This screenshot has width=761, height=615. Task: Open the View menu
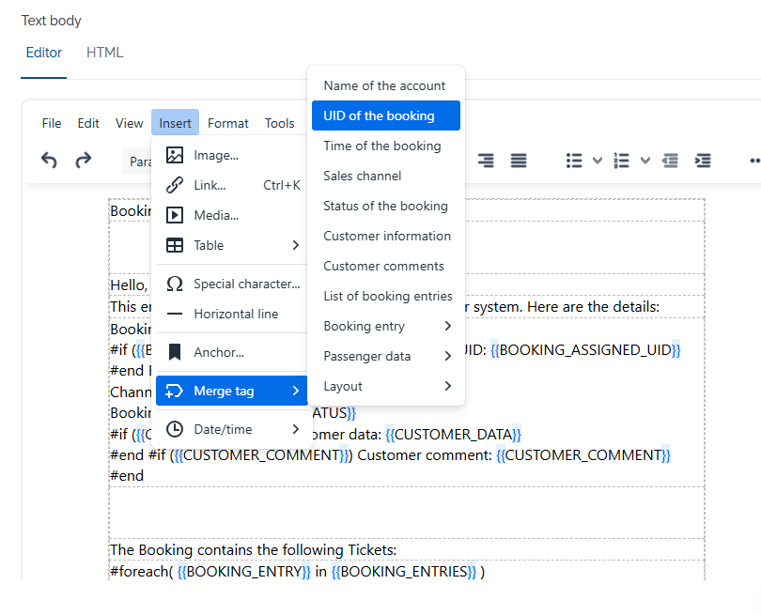tap(129, 123)
